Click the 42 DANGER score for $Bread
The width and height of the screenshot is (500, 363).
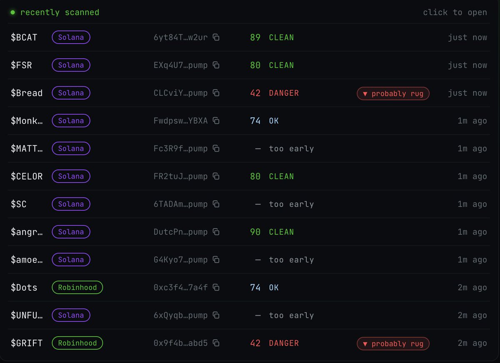(x=275, y=93)
